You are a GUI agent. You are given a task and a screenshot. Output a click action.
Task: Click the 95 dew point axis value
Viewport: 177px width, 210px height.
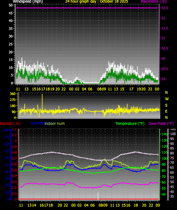click(x=172, y=139)
